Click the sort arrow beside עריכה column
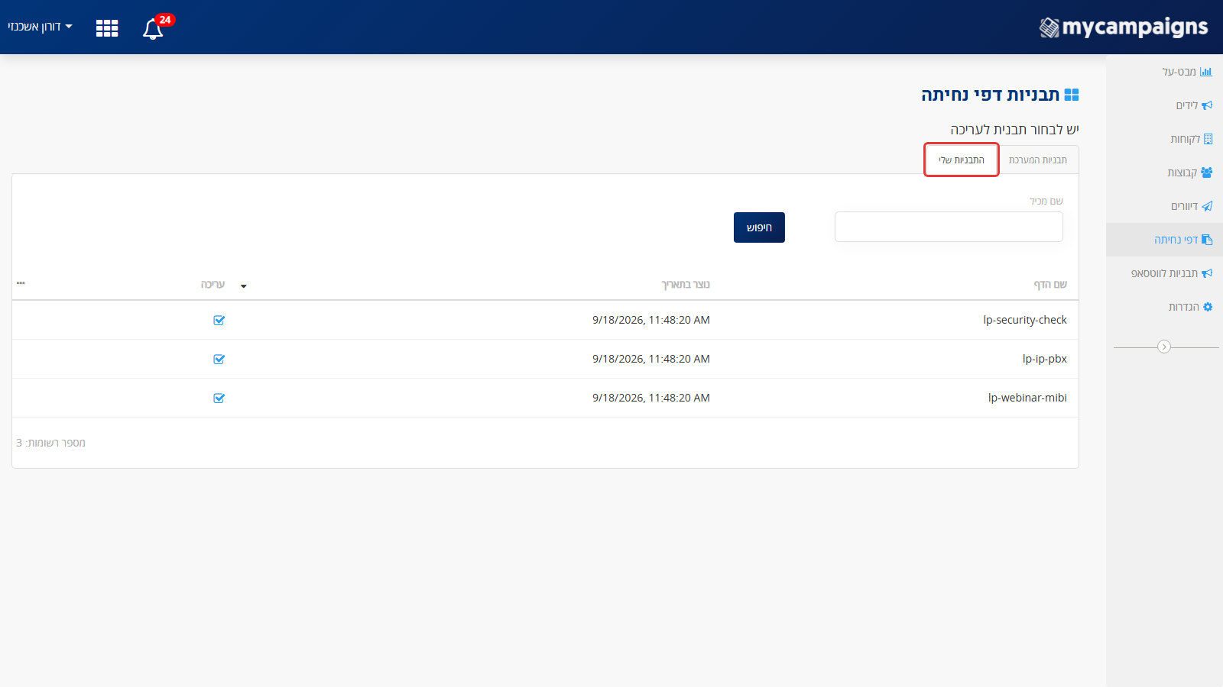Image resolution: width=1223 pixels, height=687 pixels. (x=244, y=286)
